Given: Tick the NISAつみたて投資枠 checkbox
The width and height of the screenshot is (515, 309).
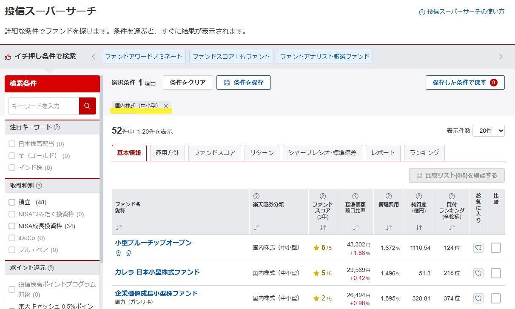Looking at the screenshot, I should [12, 214].
